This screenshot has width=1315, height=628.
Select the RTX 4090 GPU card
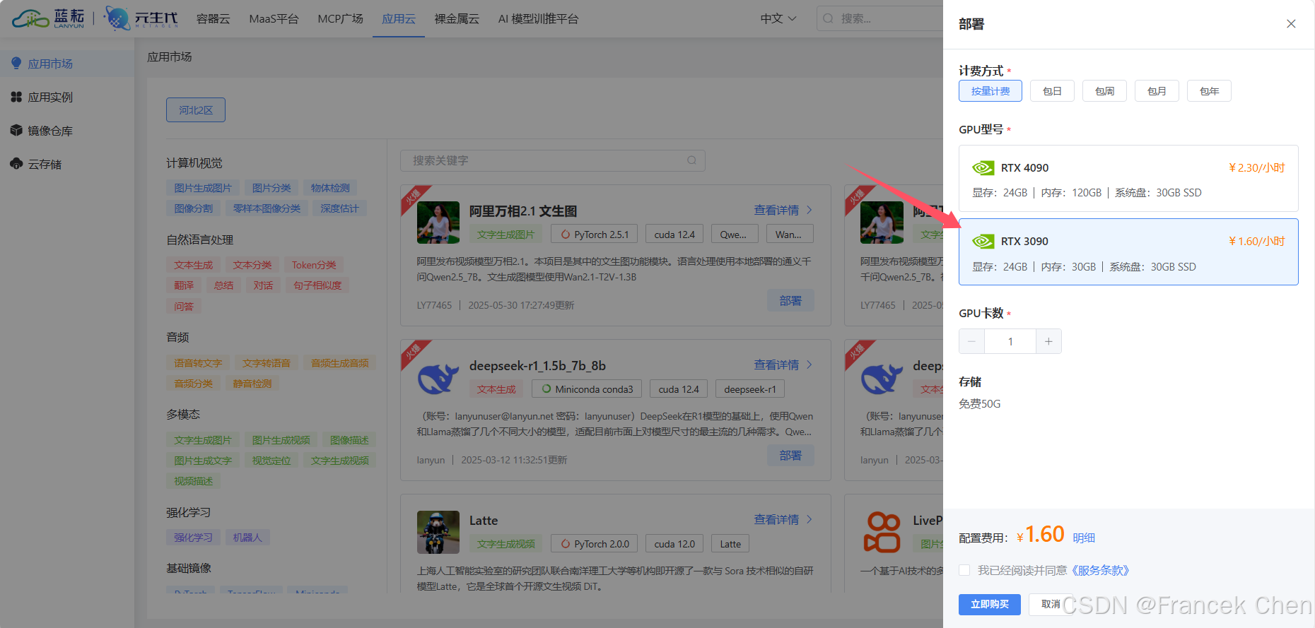click(x=1128, y=179)
